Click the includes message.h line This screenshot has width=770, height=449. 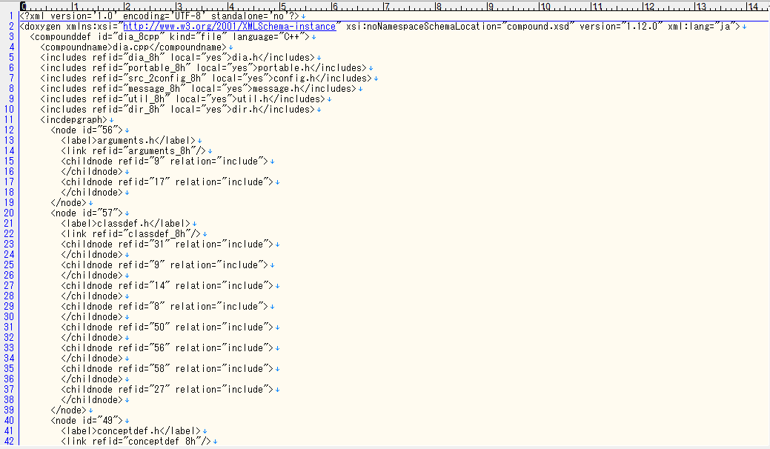(199, 89)
